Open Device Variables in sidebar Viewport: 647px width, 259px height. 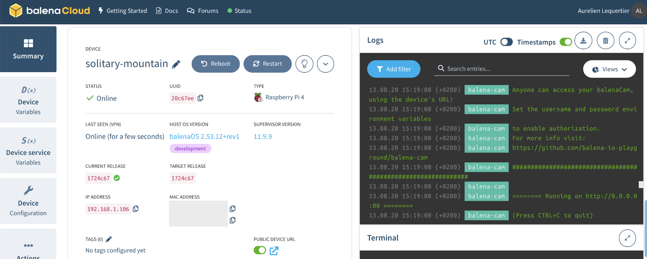(28, 100)
